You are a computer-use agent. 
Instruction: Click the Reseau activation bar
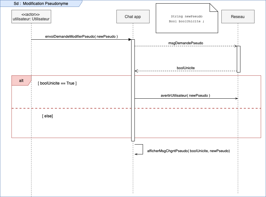coord(238,59)
